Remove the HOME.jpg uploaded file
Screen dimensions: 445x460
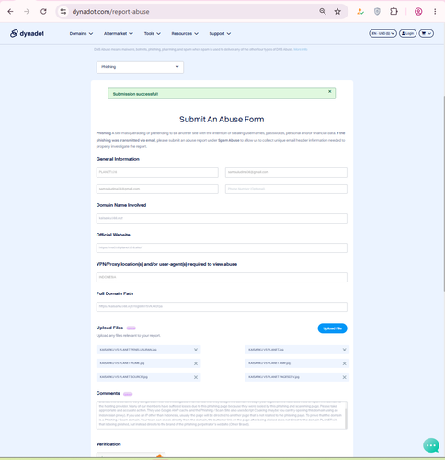[x=196, y=363]
